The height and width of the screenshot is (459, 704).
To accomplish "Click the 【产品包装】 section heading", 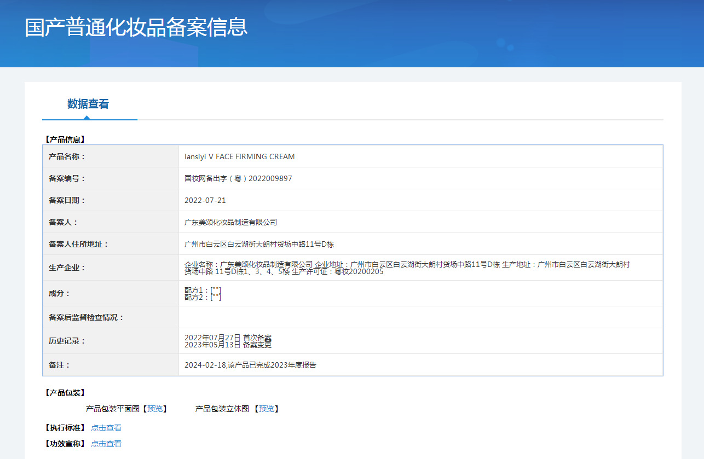I will coord(65,393).
